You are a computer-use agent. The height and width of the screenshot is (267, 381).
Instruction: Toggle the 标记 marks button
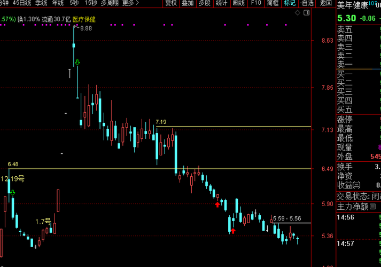pos(290,3)
